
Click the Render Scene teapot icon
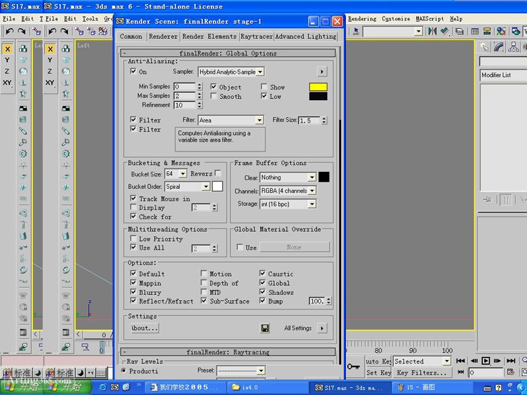(x=516, y=31)
